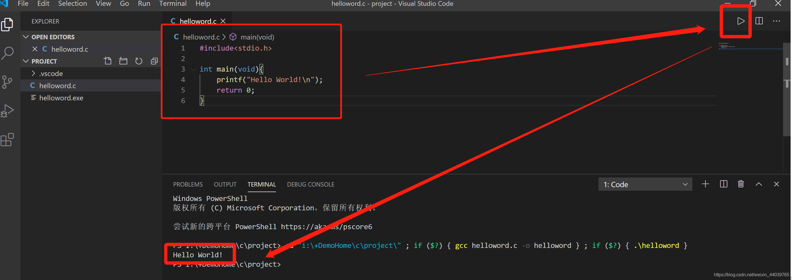The image size is (792, 280).
Task: Click line number 2 in the gutter
Action: pos(183,58)
